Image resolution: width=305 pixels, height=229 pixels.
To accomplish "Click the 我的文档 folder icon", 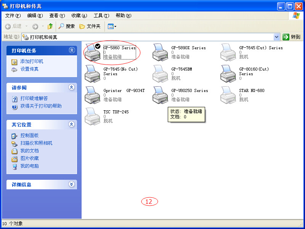I will (x=14, y=151).
